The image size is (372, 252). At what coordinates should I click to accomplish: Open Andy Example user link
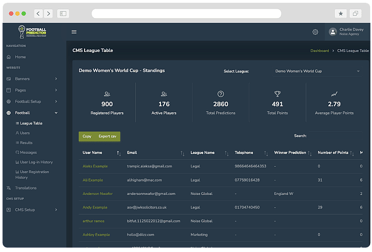point(95,207)
